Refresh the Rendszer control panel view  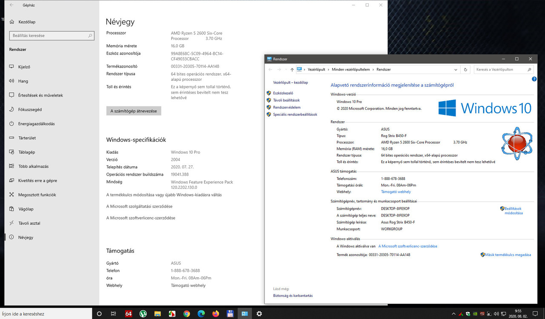tap(466, 69)
